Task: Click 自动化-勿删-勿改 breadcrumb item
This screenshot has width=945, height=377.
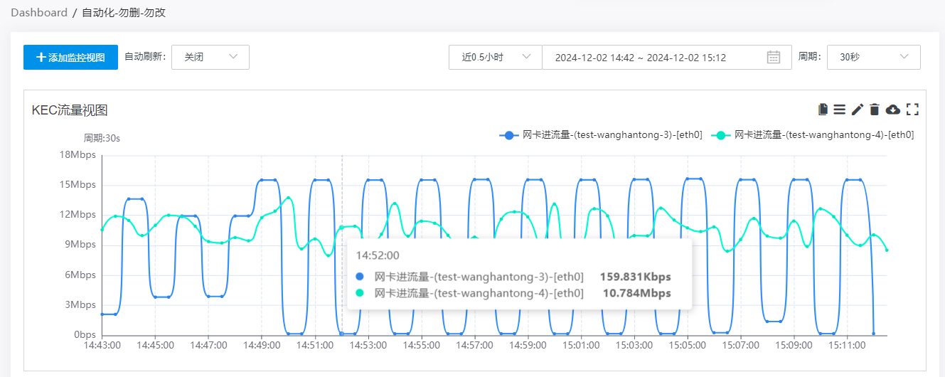Action: (x=124, y=13)
